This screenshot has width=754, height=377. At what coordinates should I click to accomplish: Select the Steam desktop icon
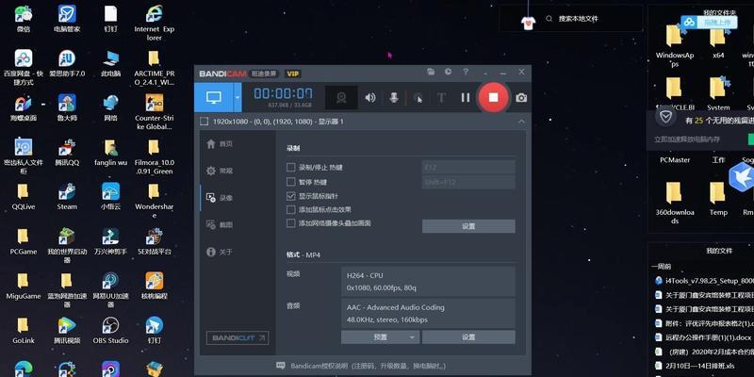(67, 197)
